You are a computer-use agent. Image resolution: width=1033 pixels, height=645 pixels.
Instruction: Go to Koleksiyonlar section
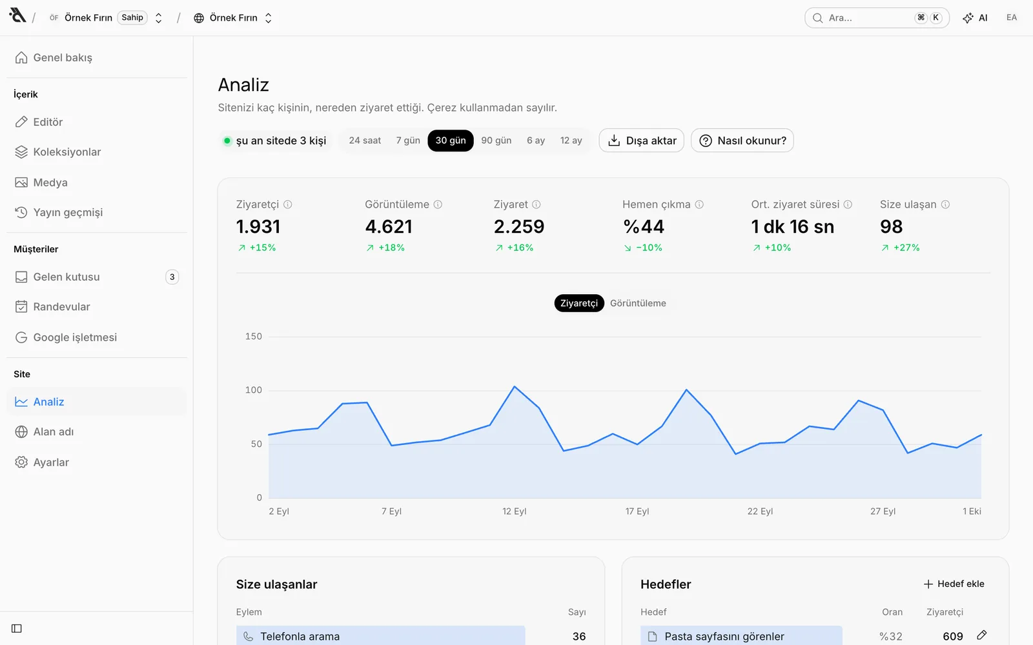[97, 152]
